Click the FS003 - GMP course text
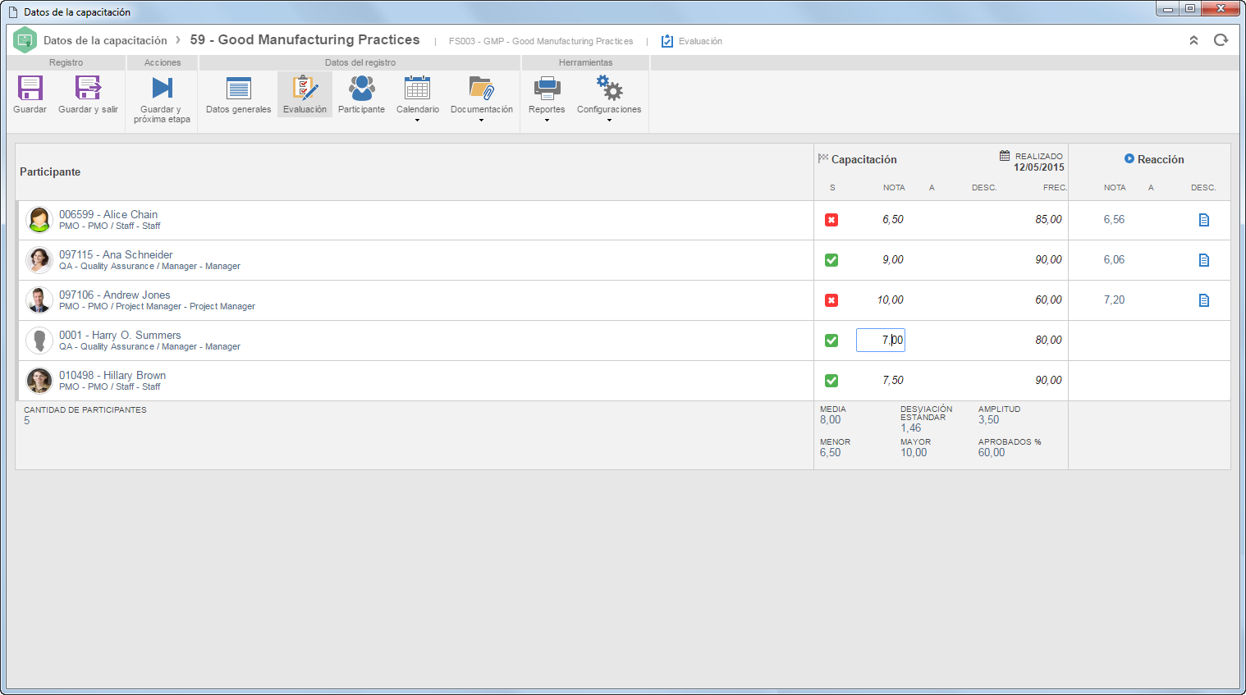The image size is (1246, 695). pos(541,41)
